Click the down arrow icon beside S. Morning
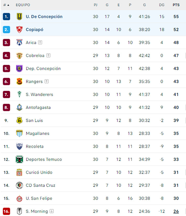The height and width of the screenshot is (216, 186). click(52, 211)
